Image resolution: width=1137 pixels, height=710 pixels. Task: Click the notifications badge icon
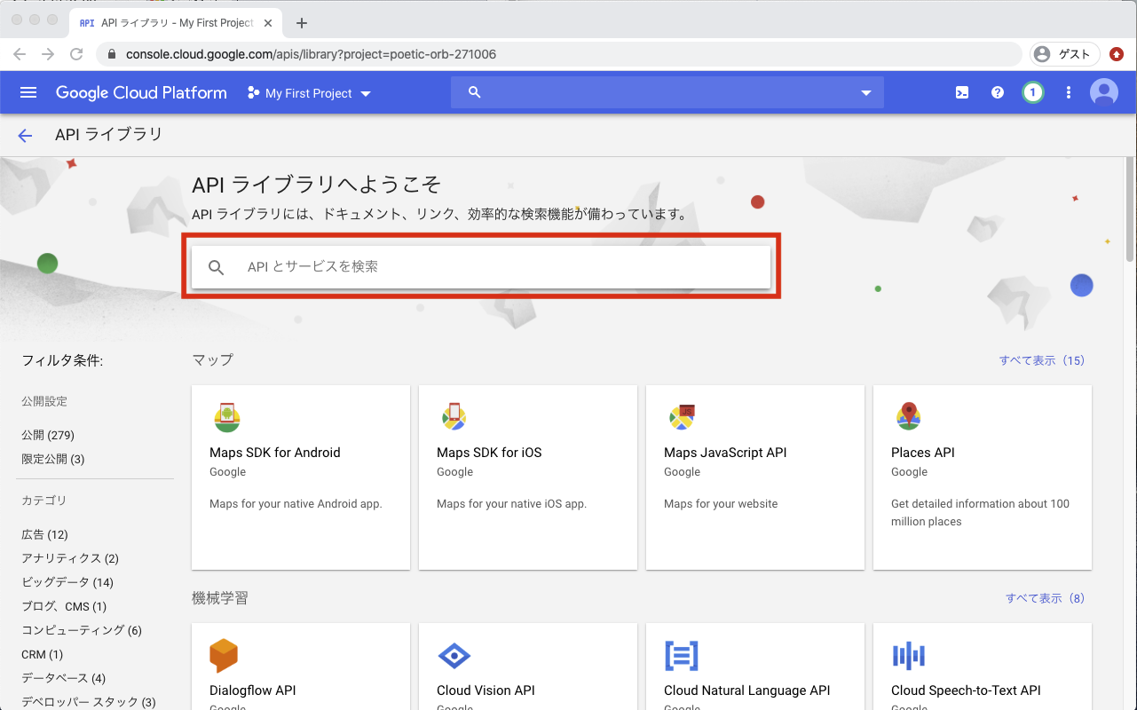click(1032, 91)
